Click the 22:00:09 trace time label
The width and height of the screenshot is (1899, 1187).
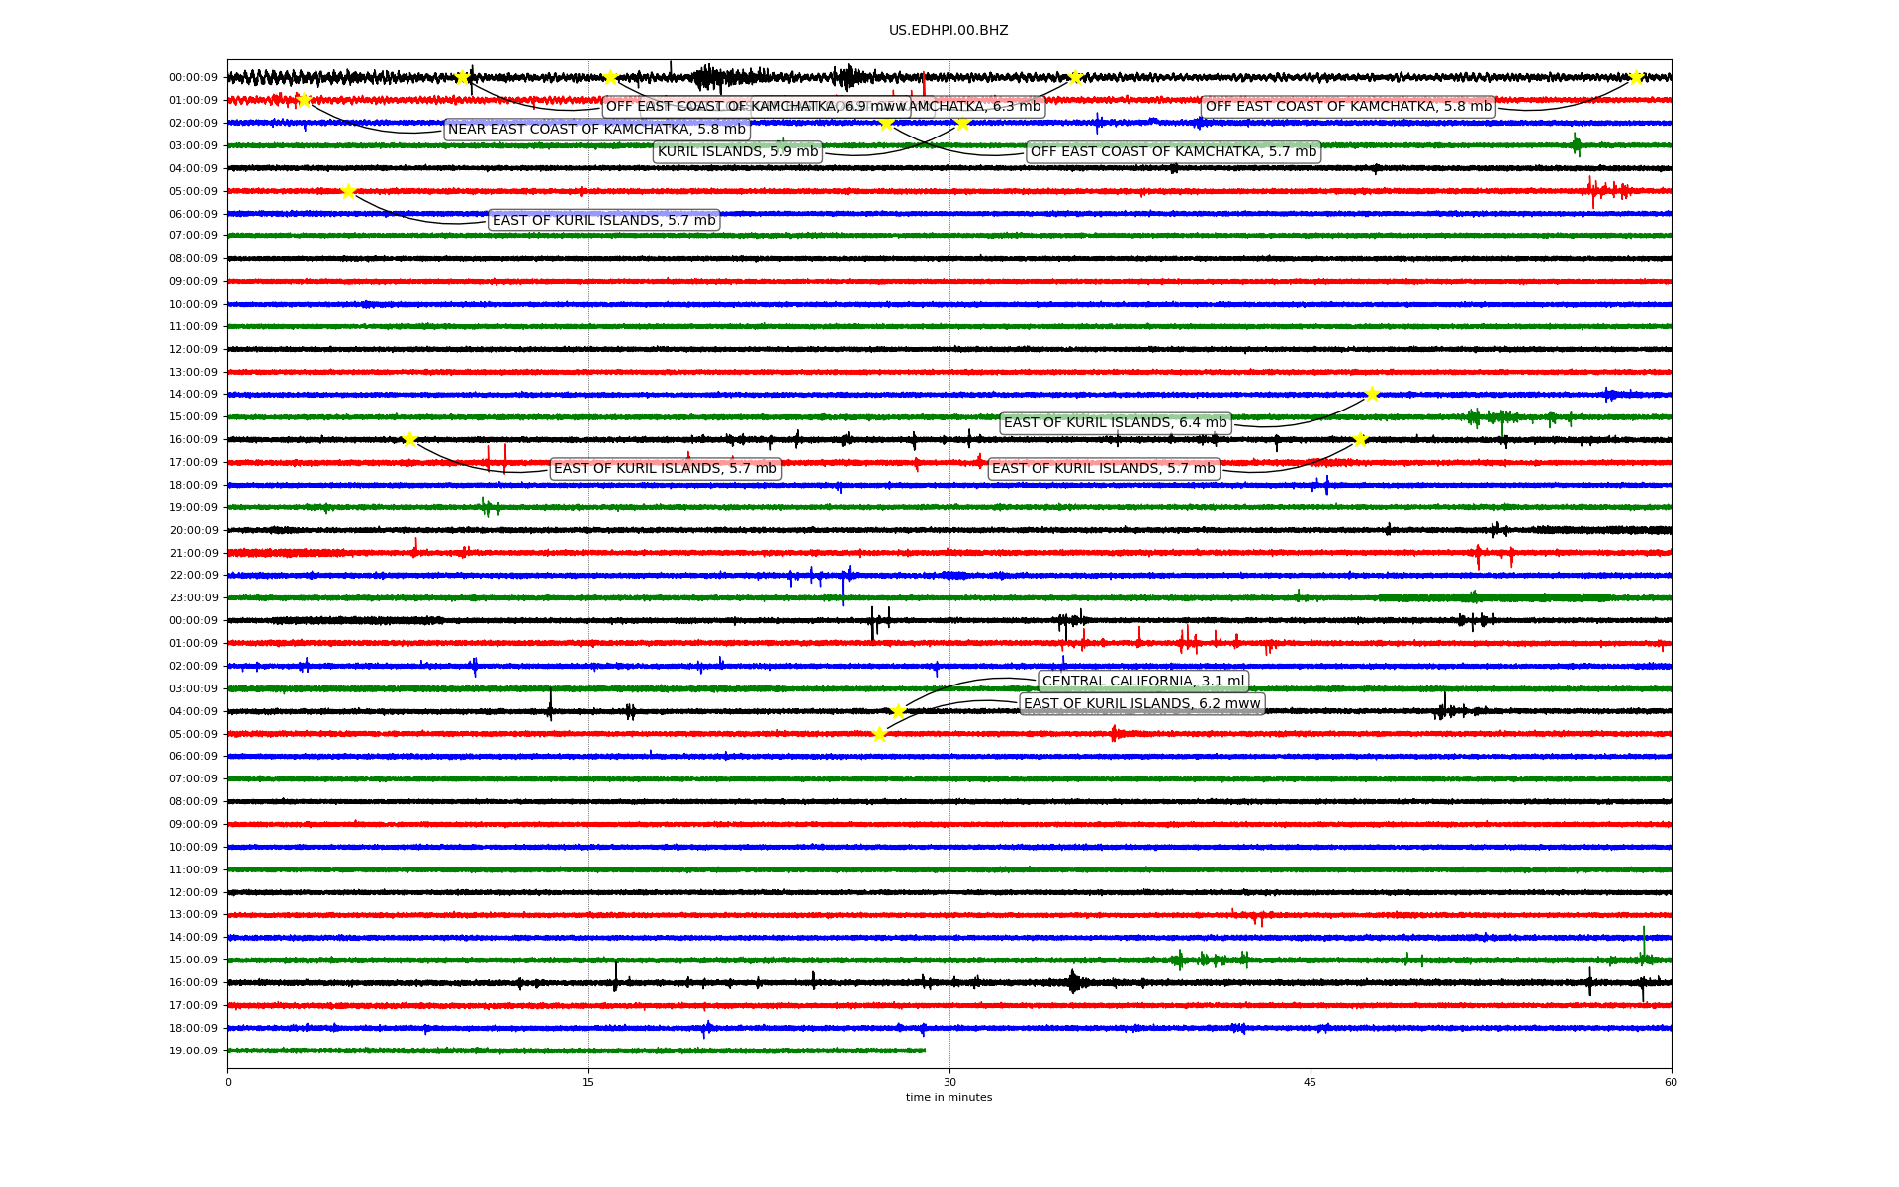193,576
